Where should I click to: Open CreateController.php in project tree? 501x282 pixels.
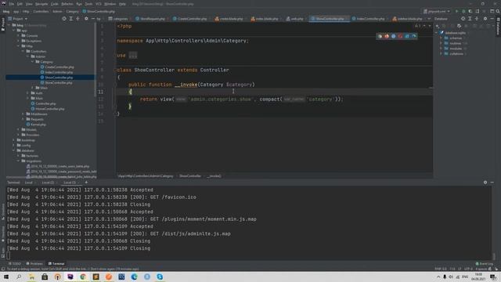(x=59, y=67)
